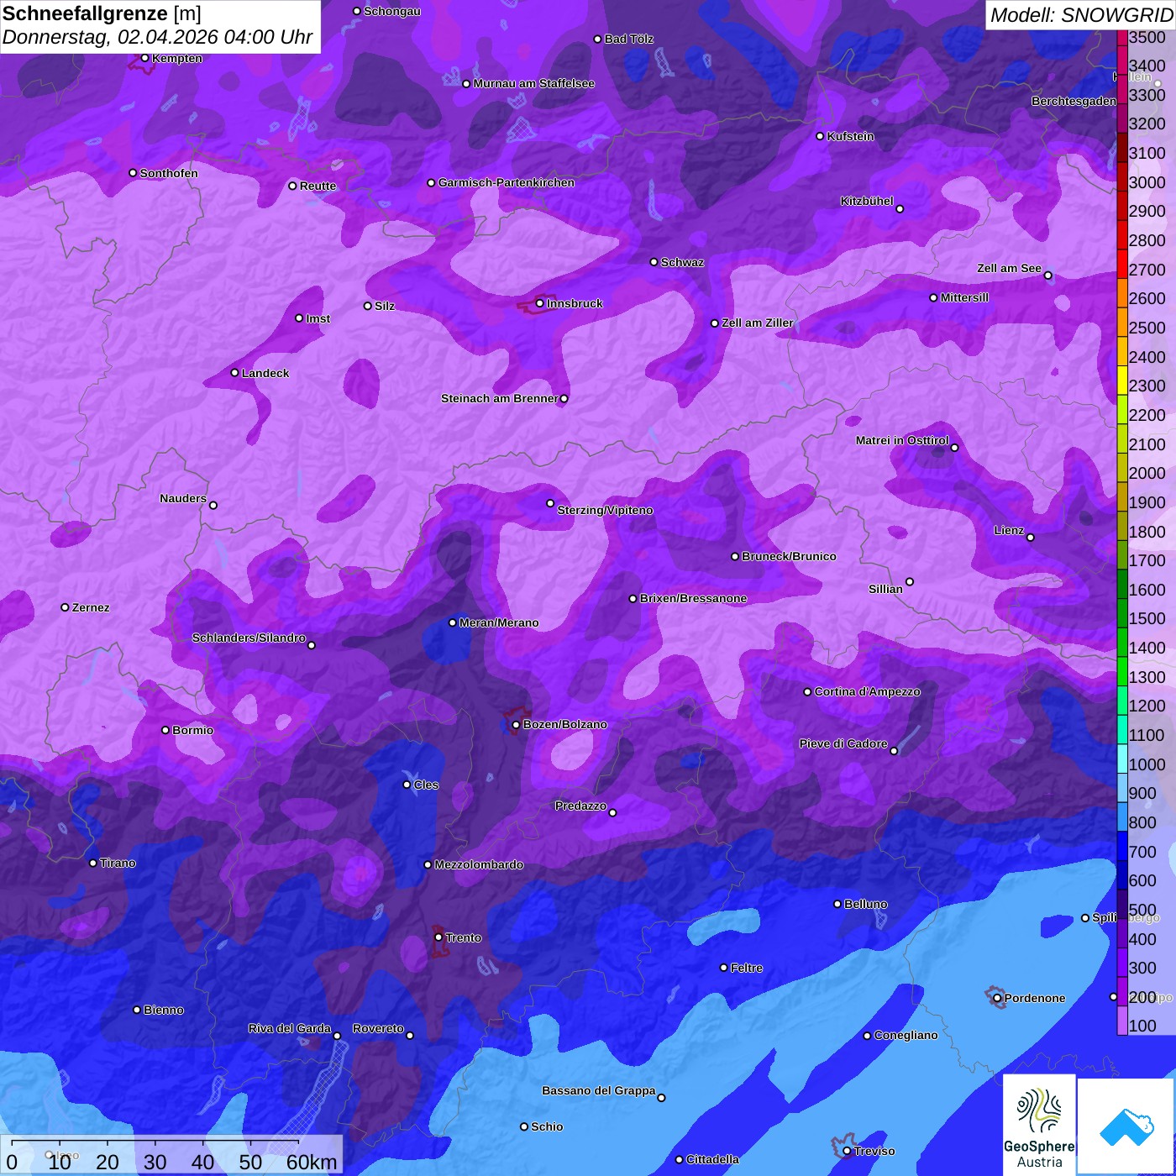Click the Nauders label
This screenshot has width=1176, height=1176.
click(x=183, y=498)
